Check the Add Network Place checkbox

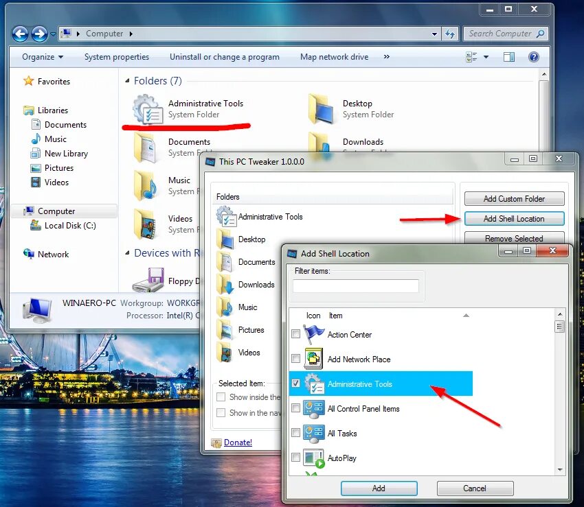[x=295, y=358]
